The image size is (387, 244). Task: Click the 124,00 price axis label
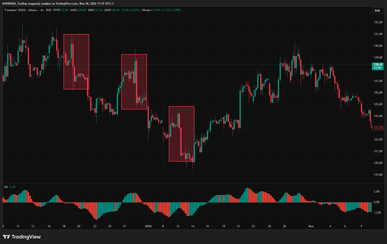click(378, 116)
